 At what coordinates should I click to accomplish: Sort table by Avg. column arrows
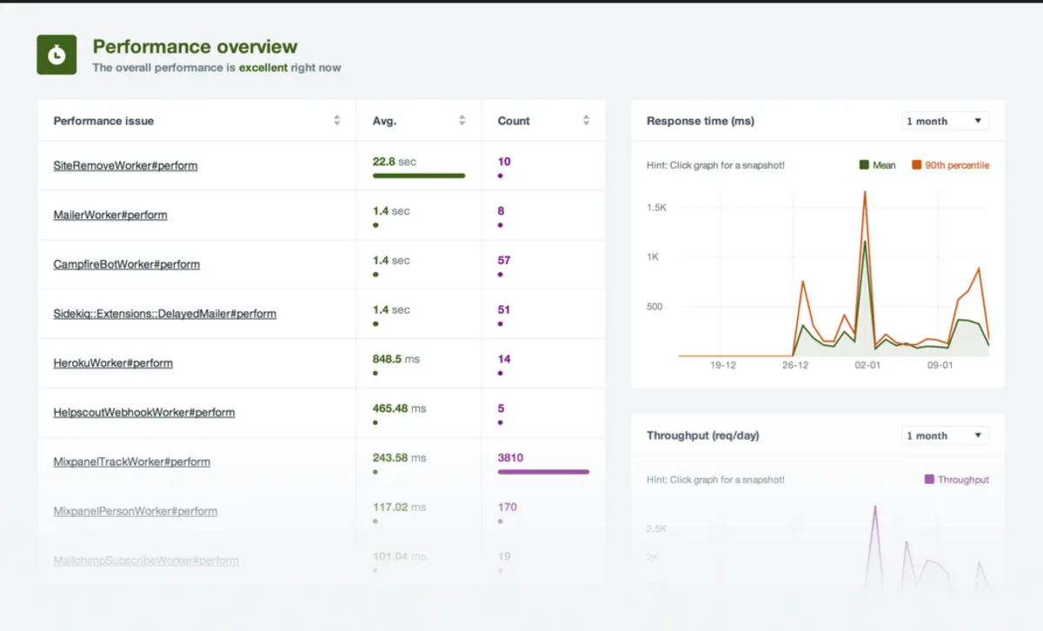point(462,121)
